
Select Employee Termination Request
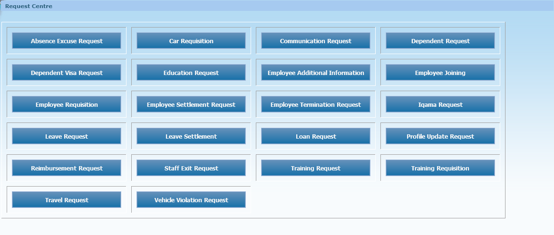click(x=316, y=104)
